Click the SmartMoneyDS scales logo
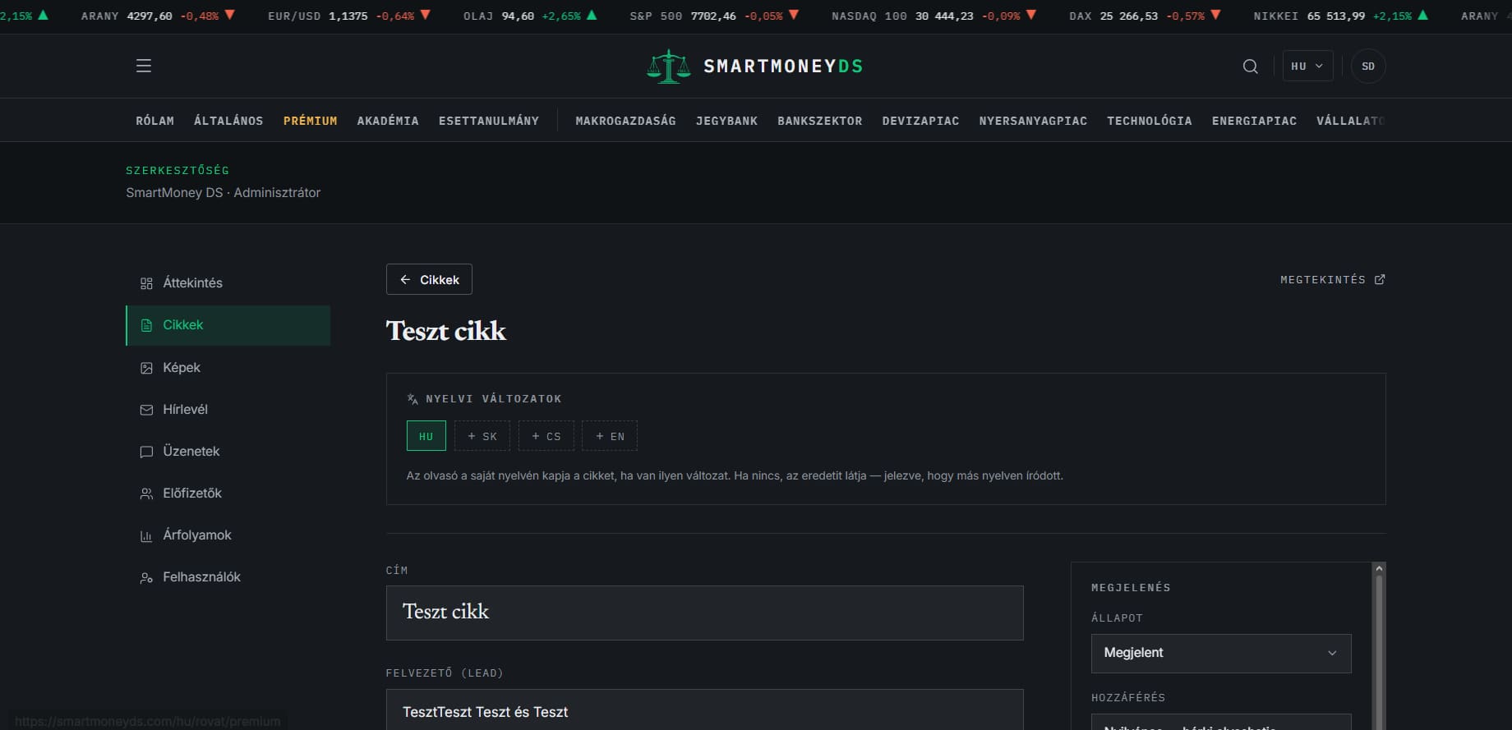 (x=668, y=67)
